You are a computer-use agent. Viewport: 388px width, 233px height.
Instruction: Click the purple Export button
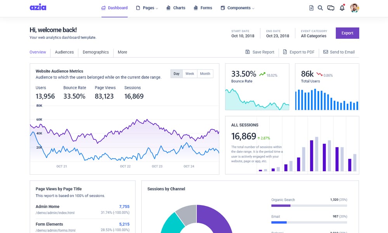pos(347,33)
